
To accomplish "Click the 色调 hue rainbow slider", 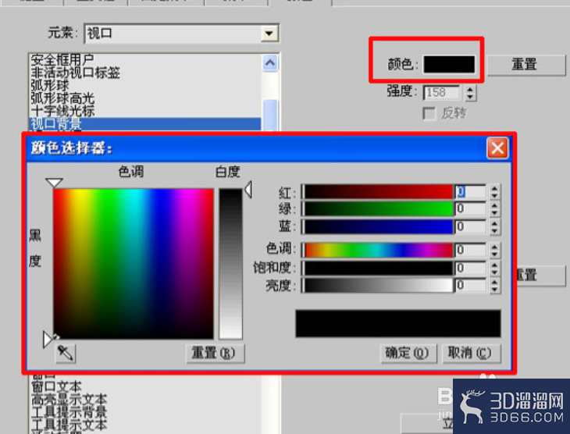I will (x=378, y=250).
